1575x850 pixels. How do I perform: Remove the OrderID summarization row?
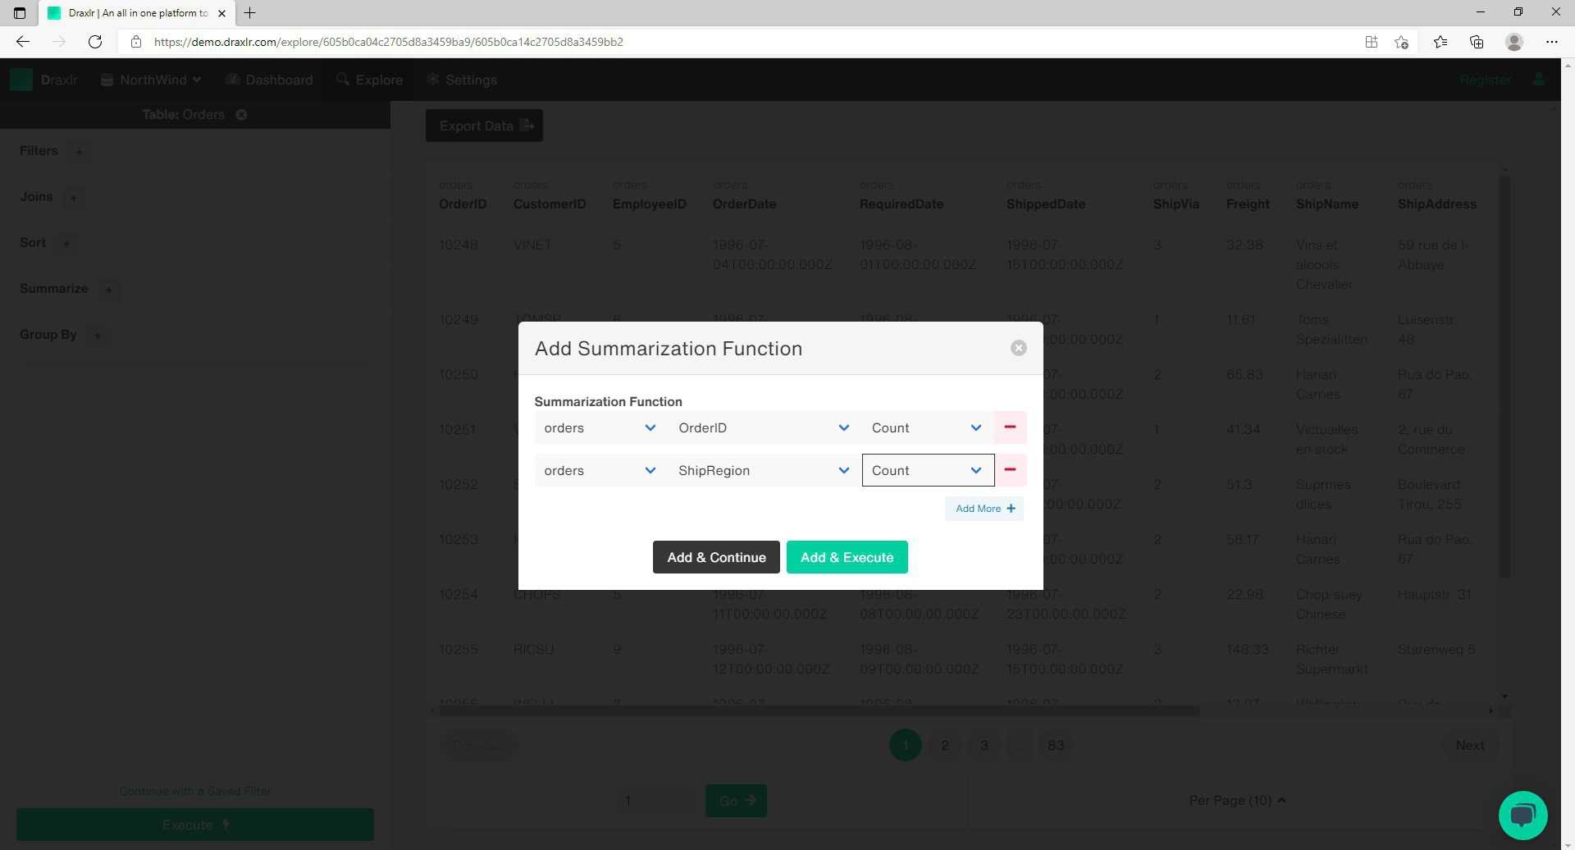(x=1010, y=427)
